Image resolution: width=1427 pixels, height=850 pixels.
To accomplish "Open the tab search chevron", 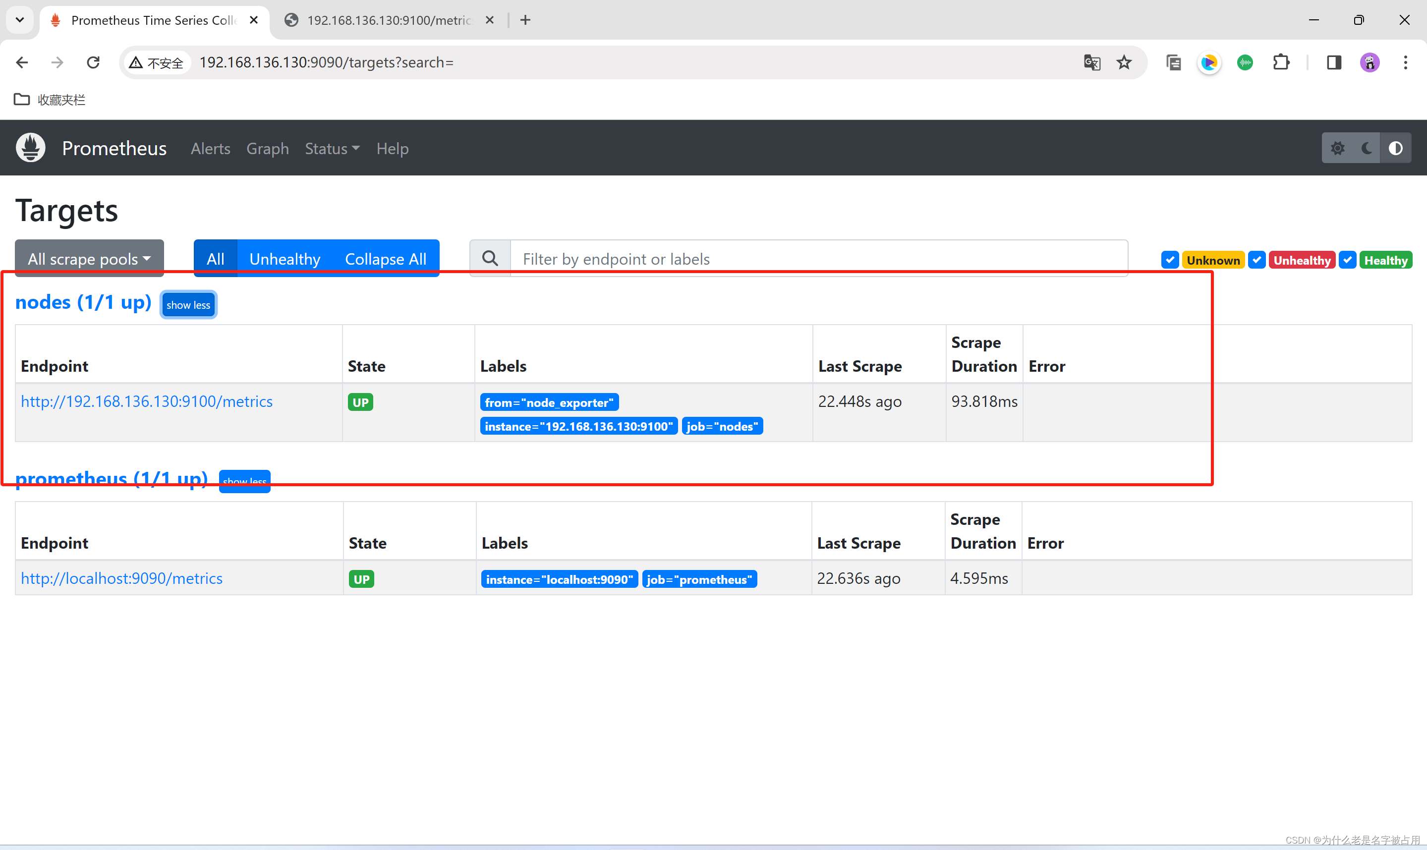I will click(20, 20).
